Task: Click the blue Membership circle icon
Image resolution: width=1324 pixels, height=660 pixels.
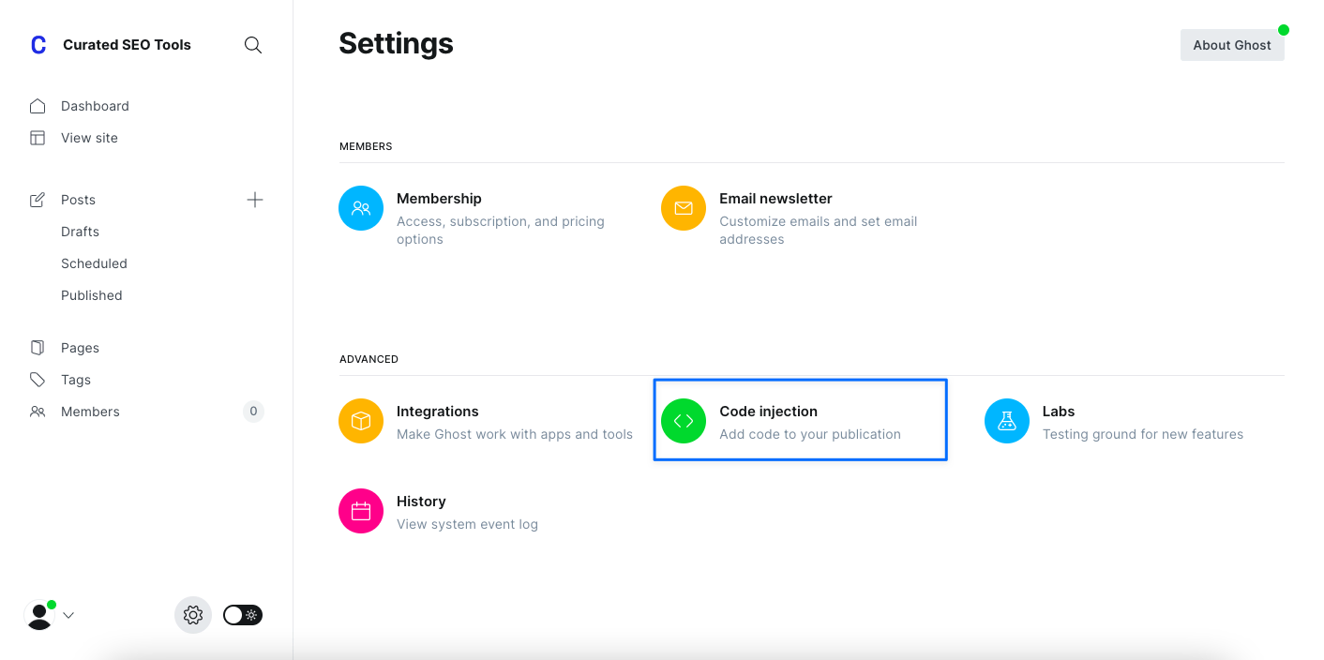Action: click(361, 208)
